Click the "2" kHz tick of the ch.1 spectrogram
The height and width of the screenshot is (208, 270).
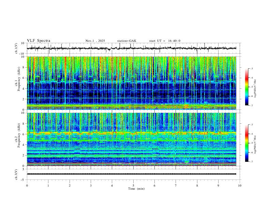[24, 99]
